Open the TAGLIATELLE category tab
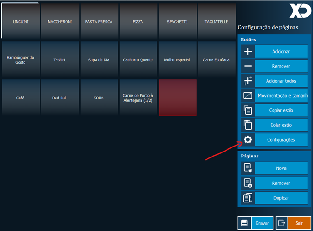The image size is (313, 231). click(217, 22)
